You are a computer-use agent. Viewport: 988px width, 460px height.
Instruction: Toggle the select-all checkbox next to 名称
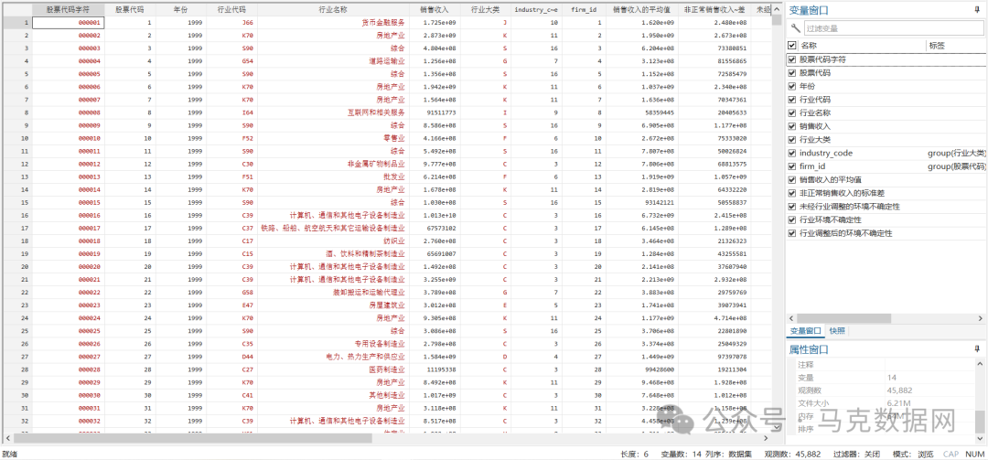[792, 46]
